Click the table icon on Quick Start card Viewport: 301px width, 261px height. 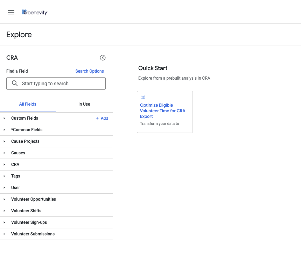(143, 97)
